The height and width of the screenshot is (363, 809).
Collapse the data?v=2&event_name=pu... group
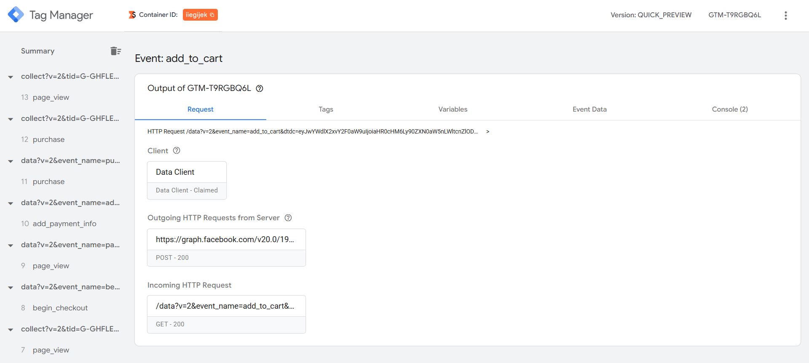[11, 161]
